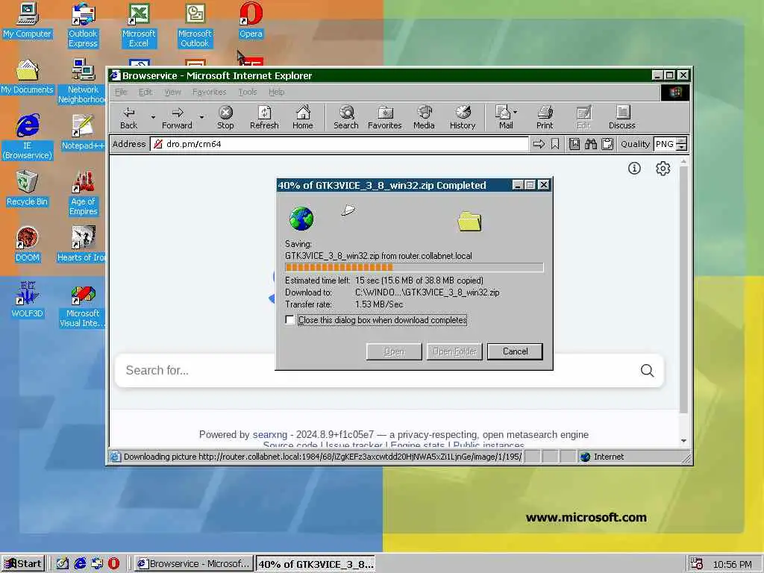Open the Help menu

276,92
